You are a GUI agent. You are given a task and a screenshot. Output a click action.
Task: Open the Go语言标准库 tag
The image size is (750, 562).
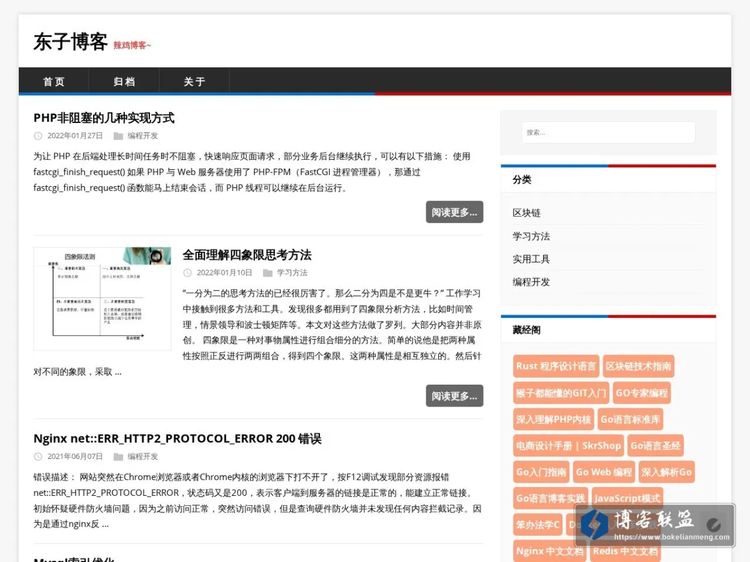630,420
